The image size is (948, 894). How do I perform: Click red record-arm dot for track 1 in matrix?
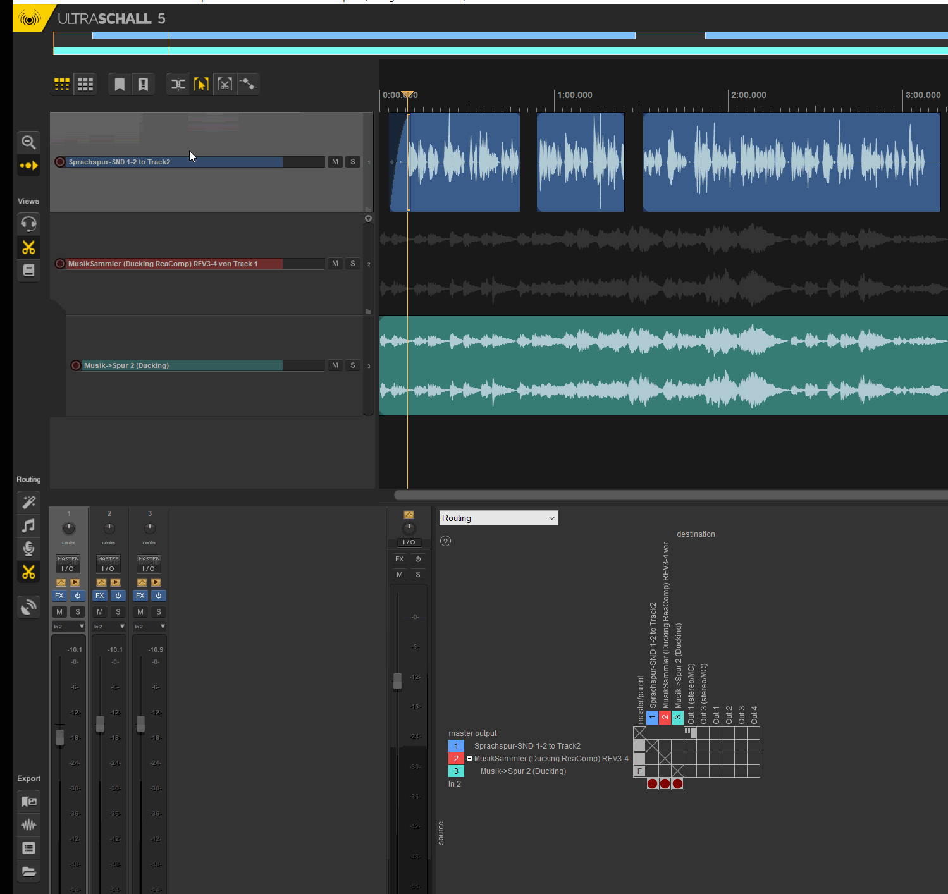pos(652,784)
